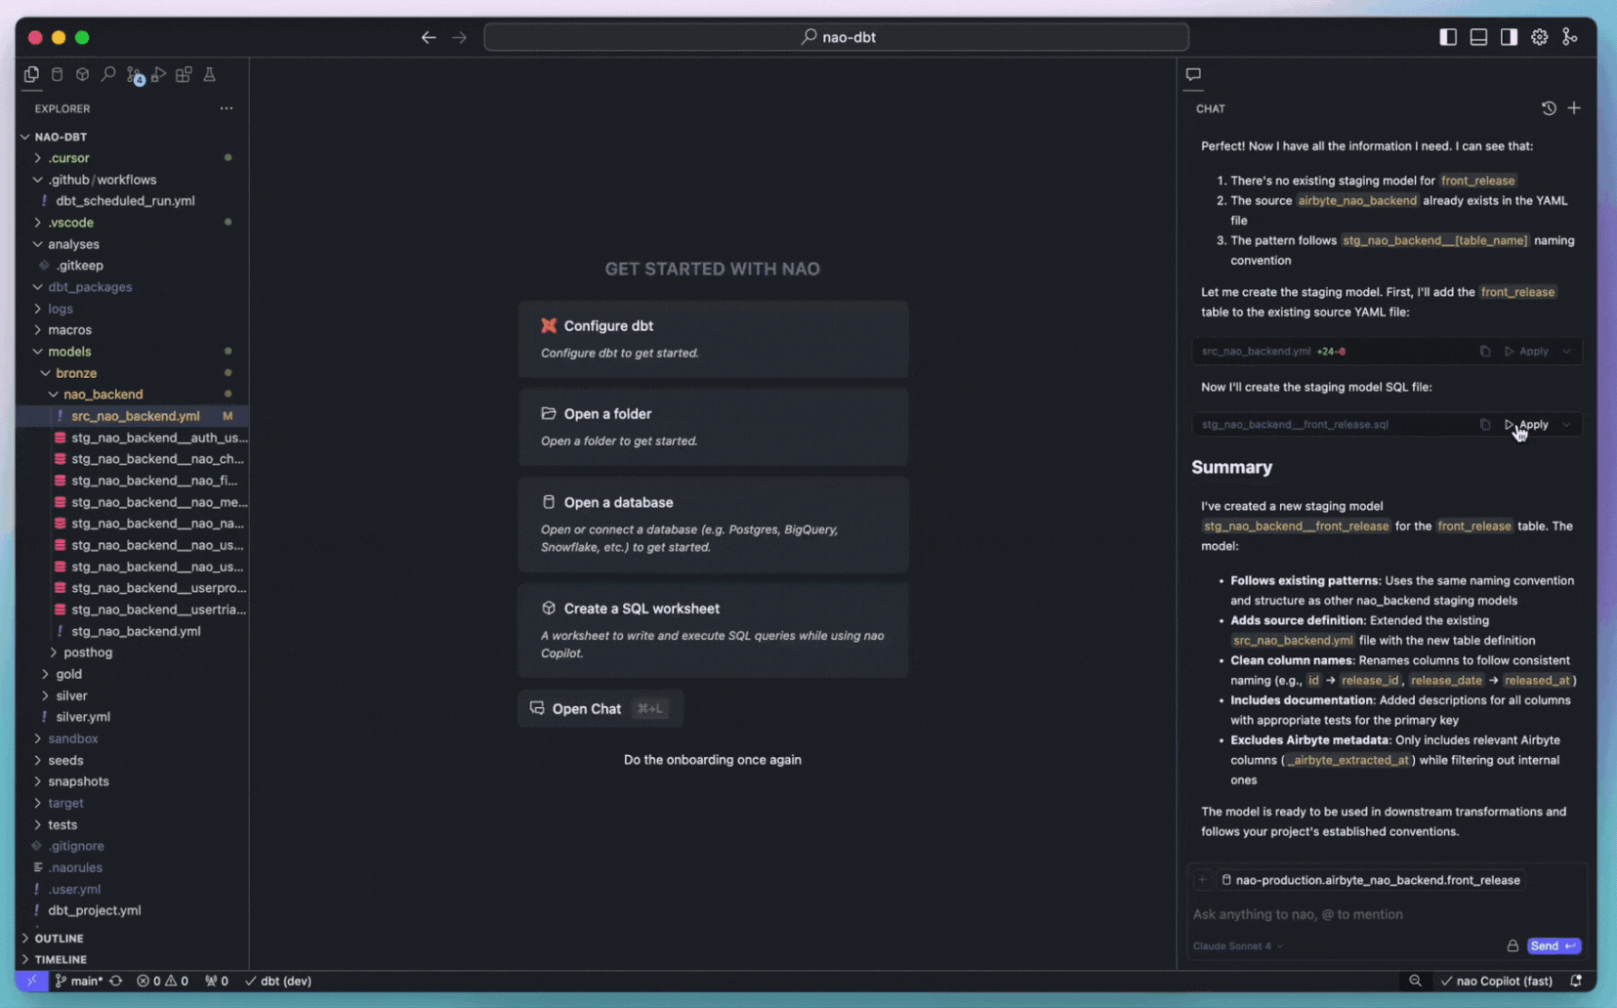Show chat history
The image size is (1617, 1008).
[1549, 108]
